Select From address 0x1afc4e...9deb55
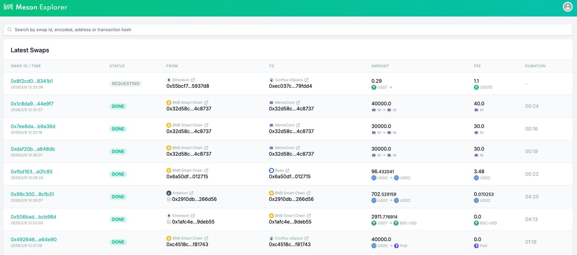 193,222
